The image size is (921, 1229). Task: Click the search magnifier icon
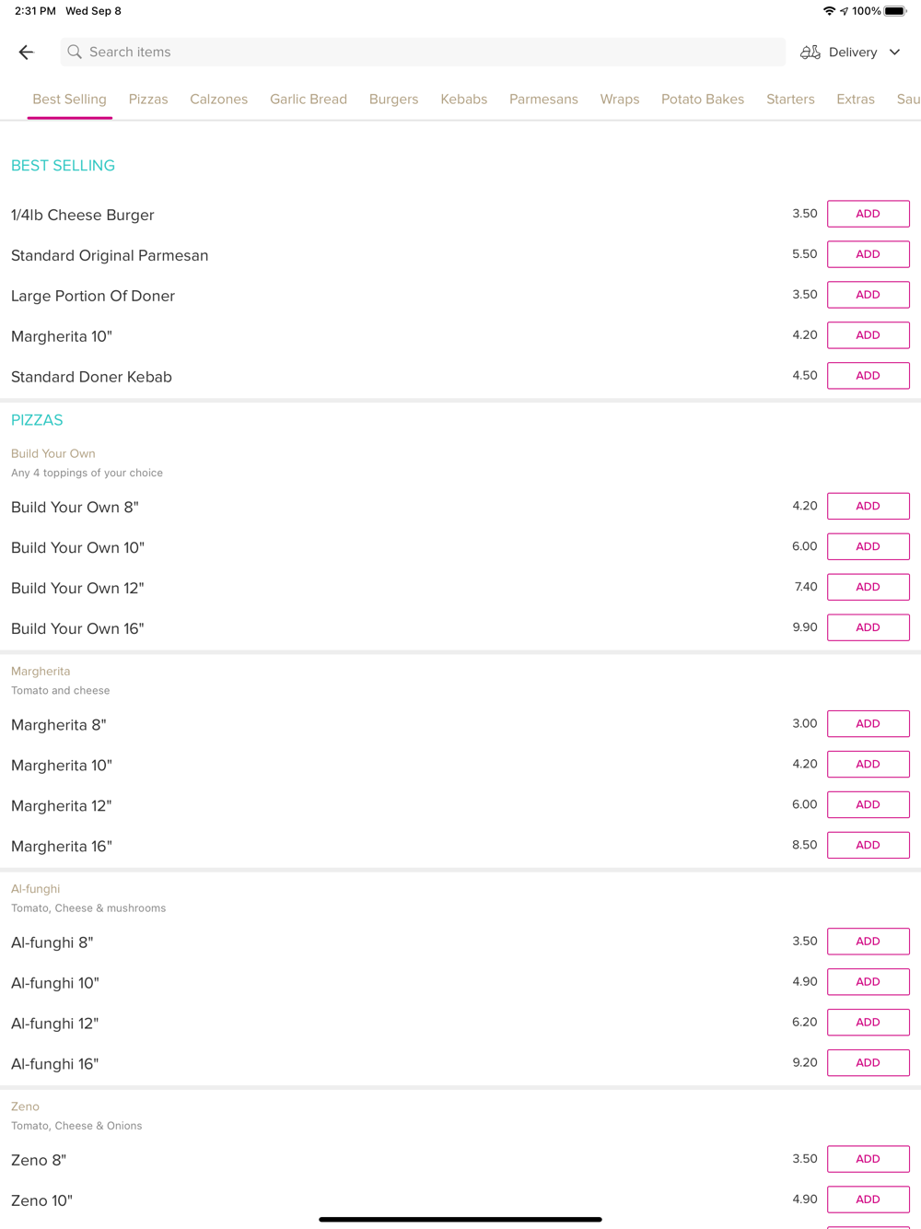click(x=75, y=53)
